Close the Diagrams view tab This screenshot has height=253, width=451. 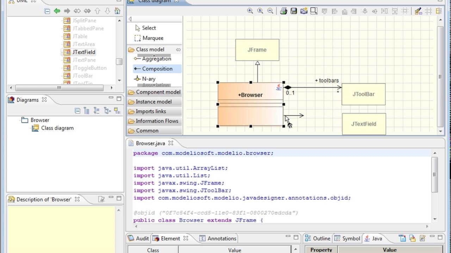click(x=44, y=100)
